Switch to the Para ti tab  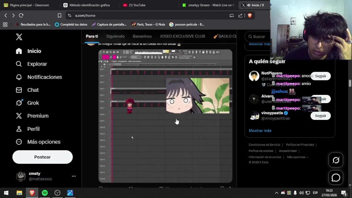pyautogui.click(x=92, y=36)
